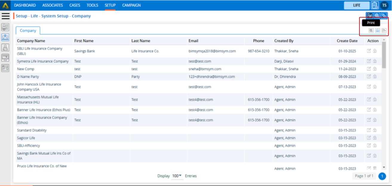This screenshot has width=392, height=186.
Task: Sort by the Company Name column header
Action: pyautogui.click(x=31, y=41)
